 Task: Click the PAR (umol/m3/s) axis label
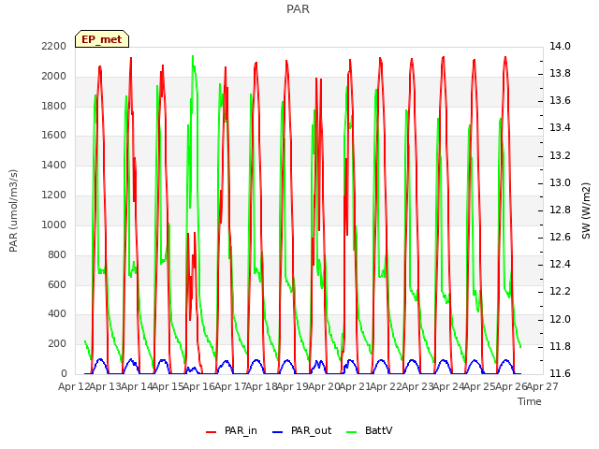pos(13,210)
